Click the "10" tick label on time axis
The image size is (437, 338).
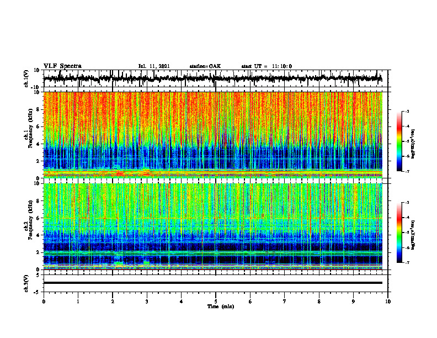(x=388, y=302)
